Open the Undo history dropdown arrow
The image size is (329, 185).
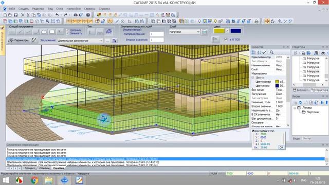(x=61, y=15)
